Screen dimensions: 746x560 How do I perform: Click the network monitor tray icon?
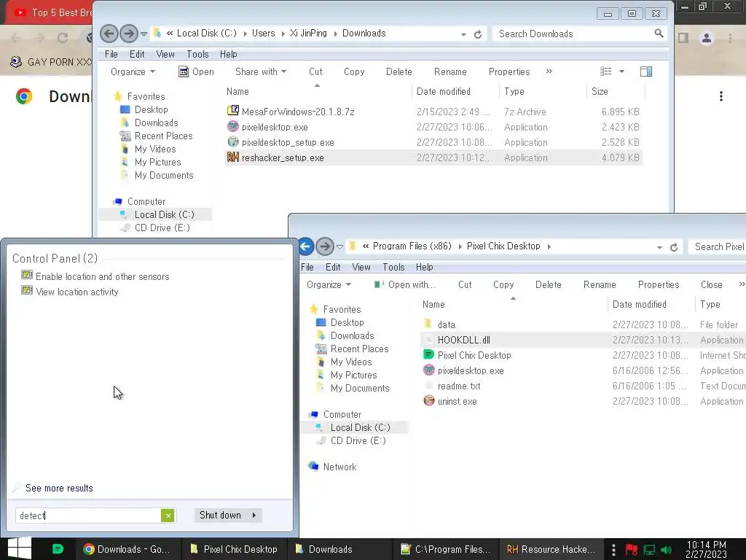click(649, 550)
